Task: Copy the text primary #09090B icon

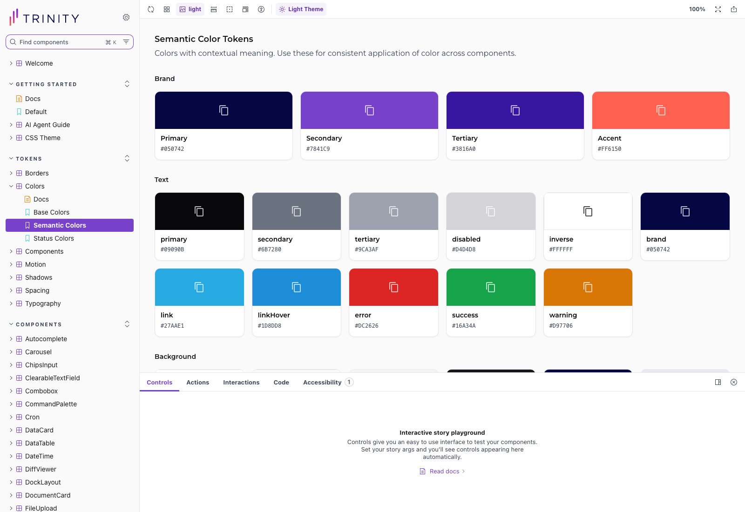Action: pos(199,211)
